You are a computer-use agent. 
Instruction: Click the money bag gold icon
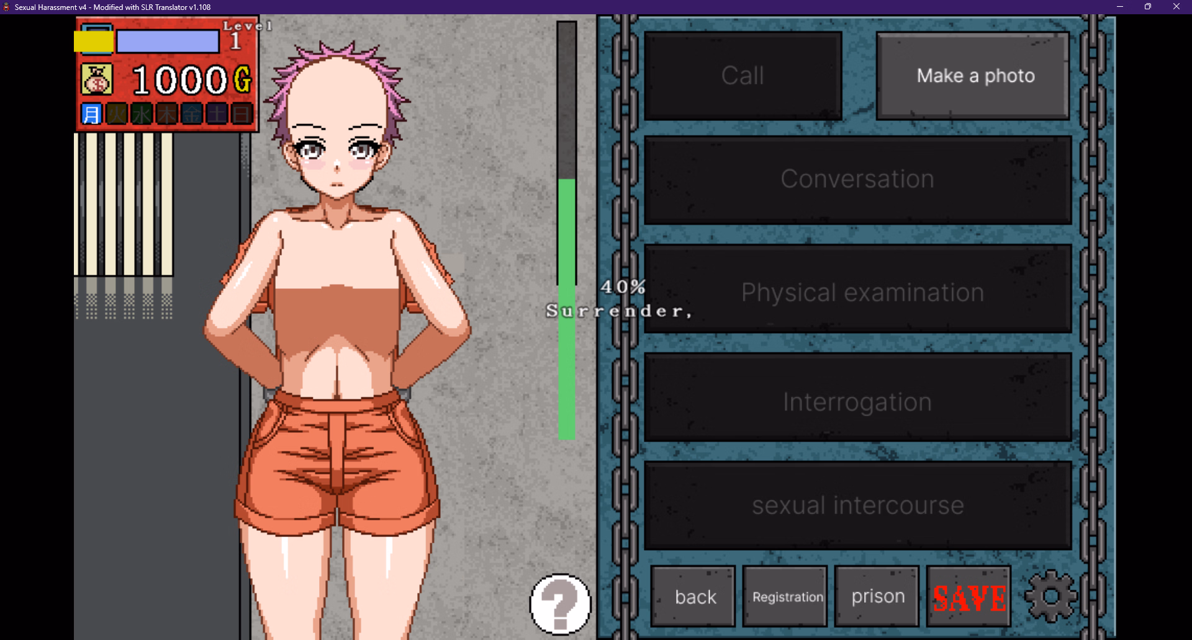click(97, 80)
